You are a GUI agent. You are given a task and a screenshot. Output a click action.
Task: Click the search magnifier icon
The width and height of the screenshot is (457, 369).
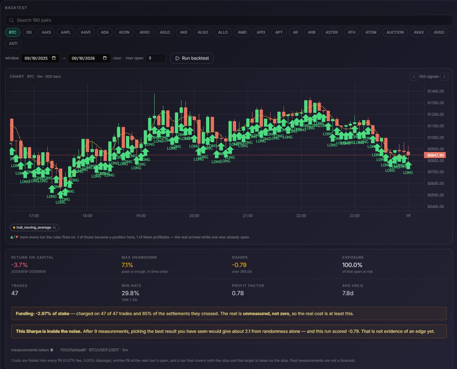pos(12,20)
